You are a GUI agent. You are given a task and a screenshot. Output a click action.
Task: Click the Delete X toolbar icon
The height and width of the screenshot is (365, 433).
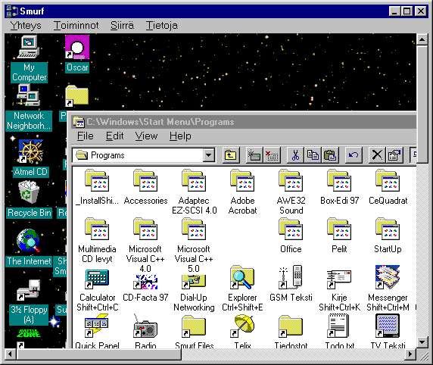click(x=377, y=155)
